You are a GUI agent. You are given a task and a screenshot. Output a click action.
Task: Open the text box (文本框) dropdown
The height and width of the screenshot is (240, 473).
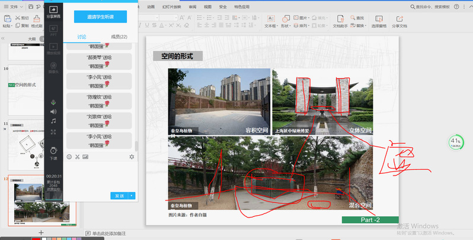(x=270, y=26)
